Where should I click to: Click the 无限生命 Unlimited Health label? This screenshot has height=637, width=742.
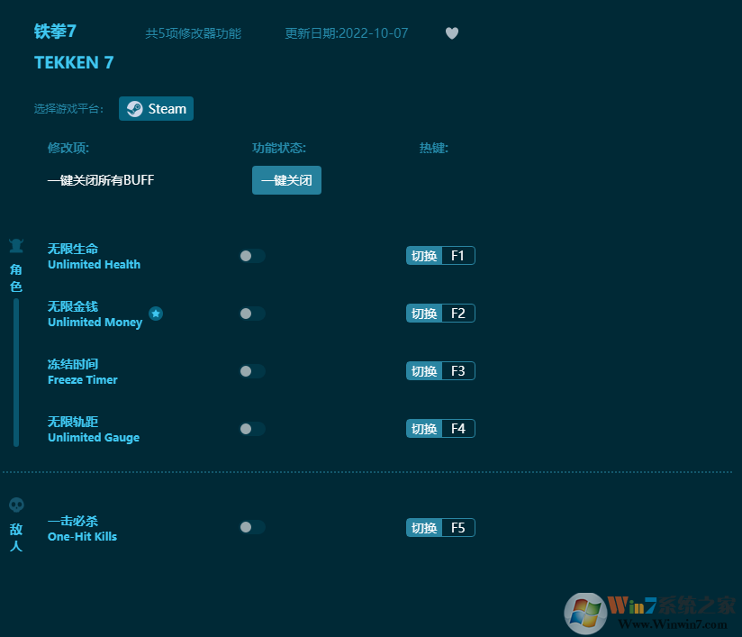95,256
